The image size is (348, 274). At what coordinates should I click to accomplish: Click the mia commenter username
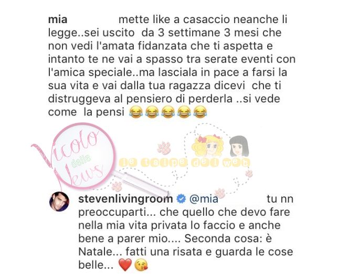coord(58,19)
